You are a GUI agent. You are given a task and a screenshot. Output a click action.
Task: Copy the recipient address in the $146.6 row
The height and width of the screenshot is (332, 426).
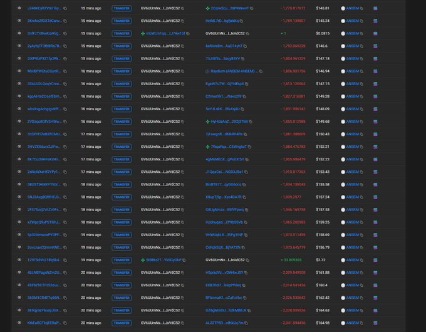[x=245, y=46]
